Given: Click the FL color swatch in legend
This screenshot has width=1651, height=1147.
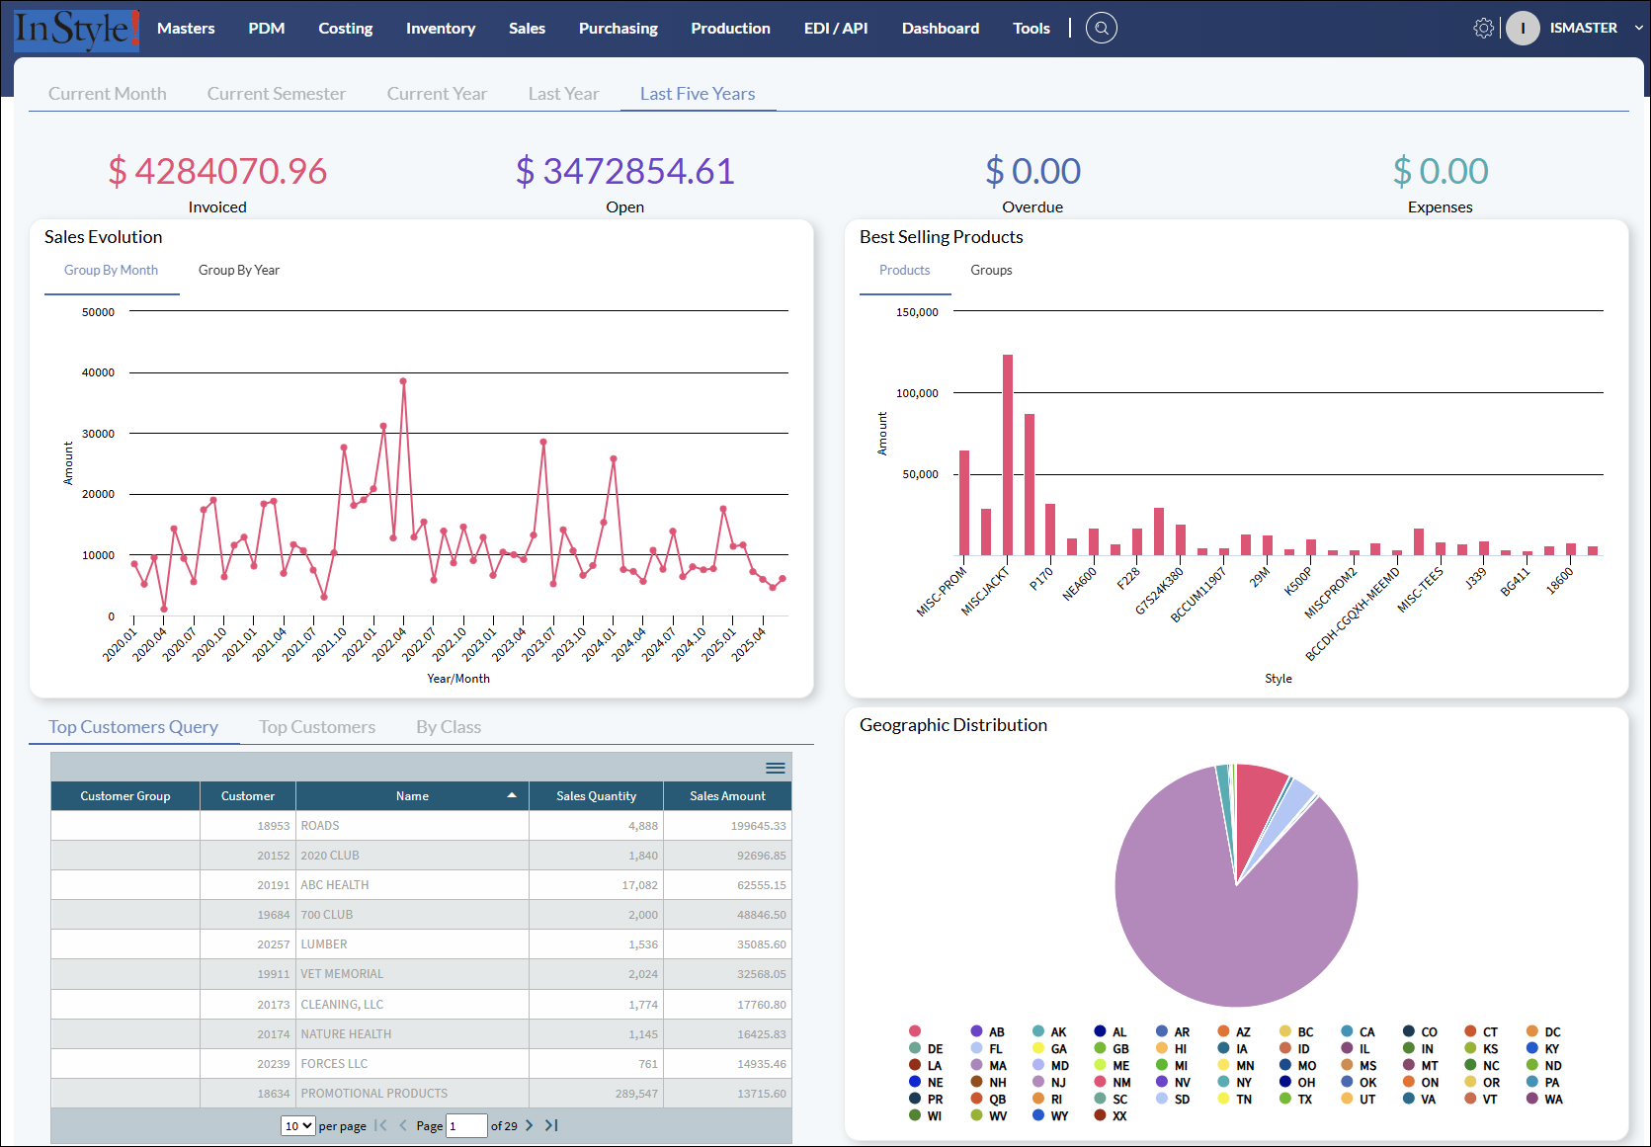Looking at the screenshot, I should [976, 1048].
